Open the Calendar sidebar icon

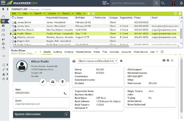(3, 30)
